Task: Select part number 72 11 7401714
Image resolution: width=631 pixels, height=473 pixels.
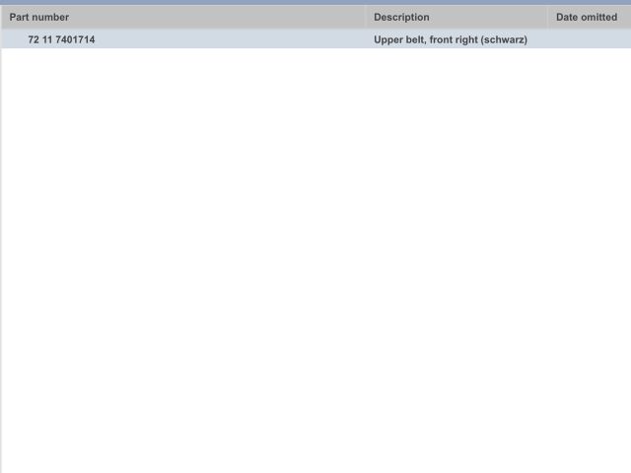Action: (61, 39)
